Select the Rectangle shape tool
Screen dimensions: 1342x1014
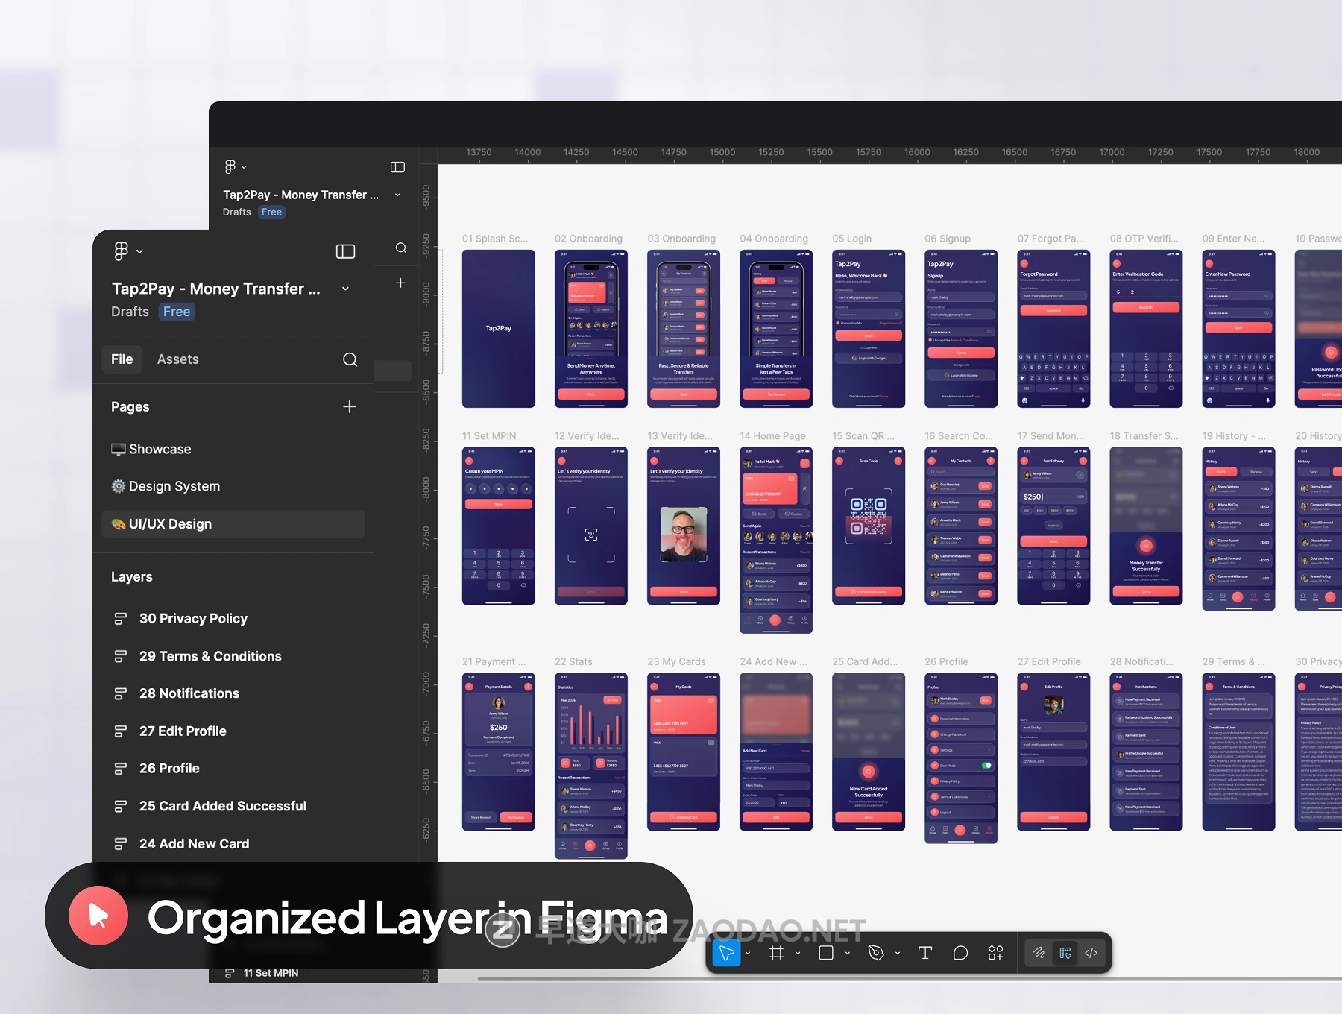(826, 953)
